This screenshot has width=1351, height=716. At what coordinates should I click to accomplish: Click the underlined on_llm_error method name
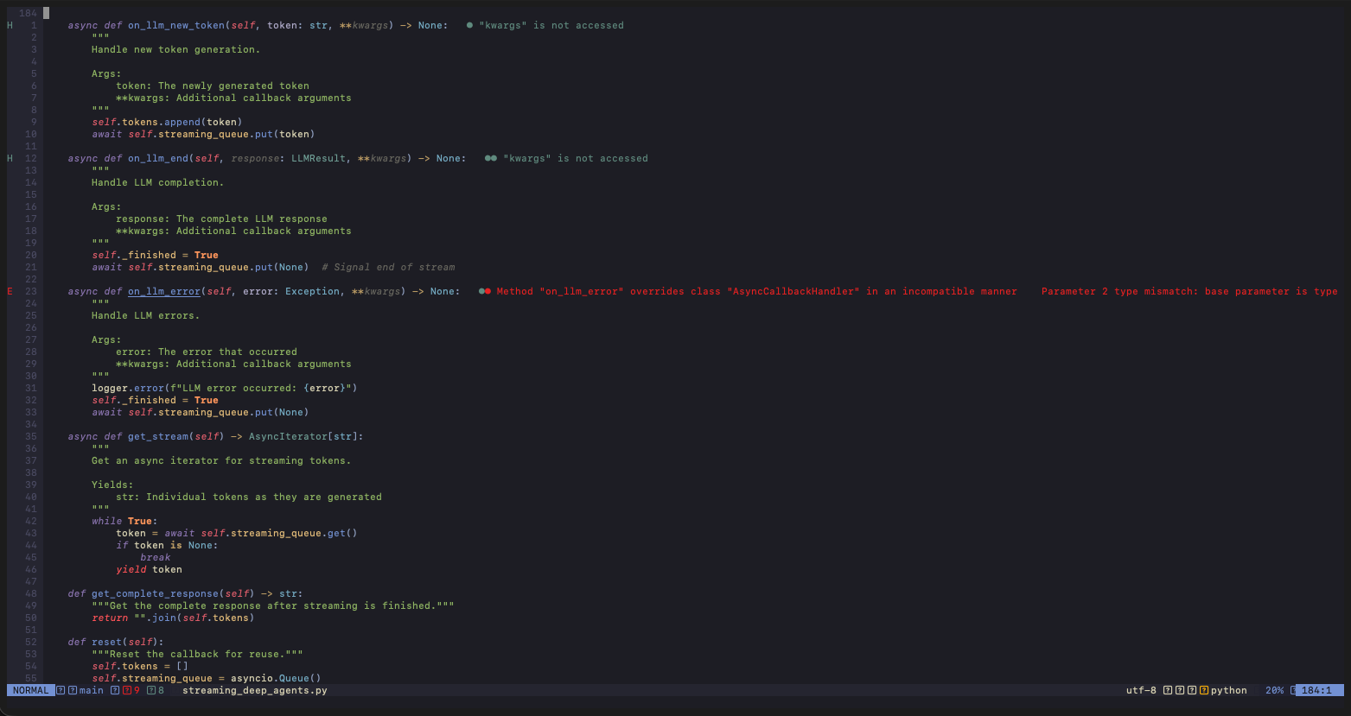click(x=164, y=292)
